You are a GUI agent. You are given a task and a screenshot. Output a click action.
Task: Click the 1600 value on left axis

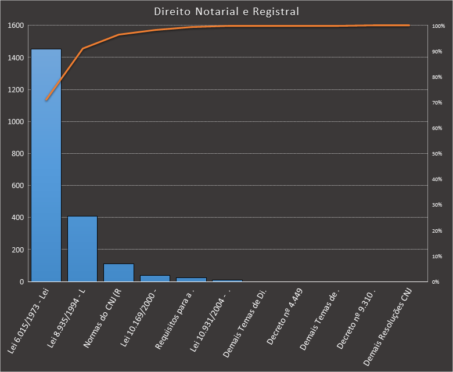(16, 26)
